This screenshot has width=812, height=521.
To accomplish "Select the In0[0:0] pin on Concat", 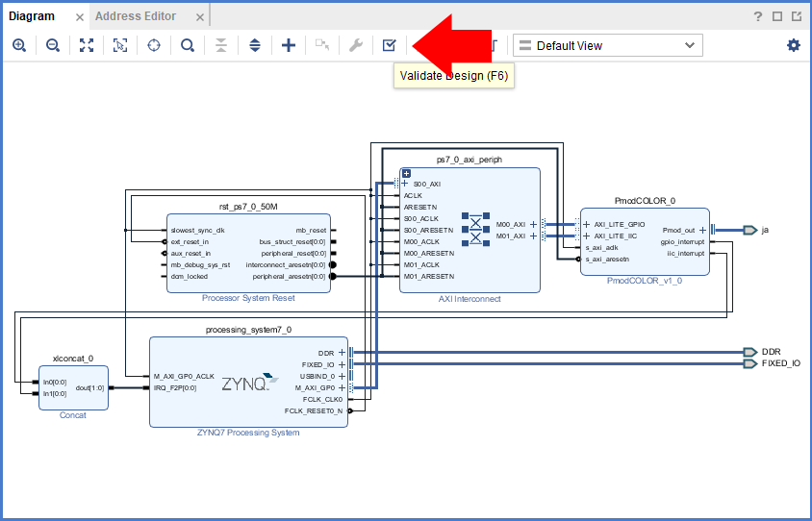I will (55, 383).
